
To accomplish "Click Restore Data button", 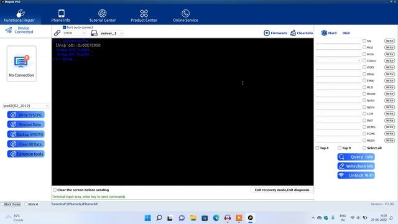I will point(26,124).
